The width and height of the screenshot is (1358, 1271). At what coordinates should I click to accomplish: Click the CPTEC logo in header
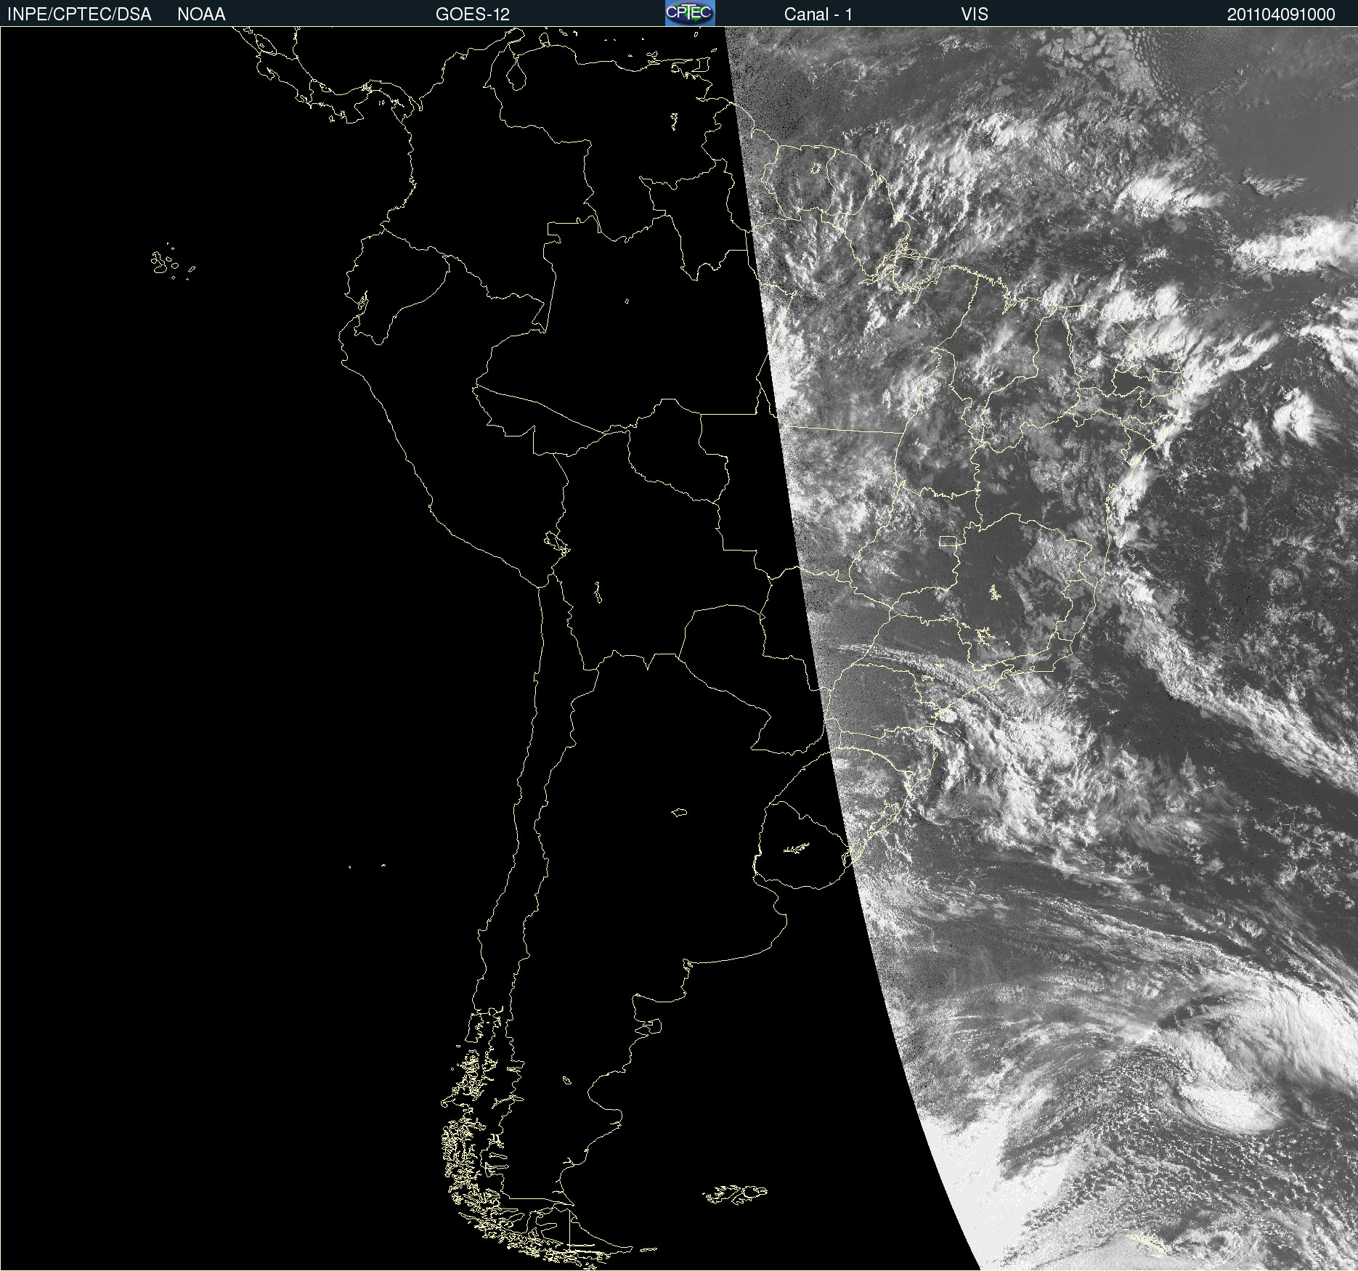[690, 13]
